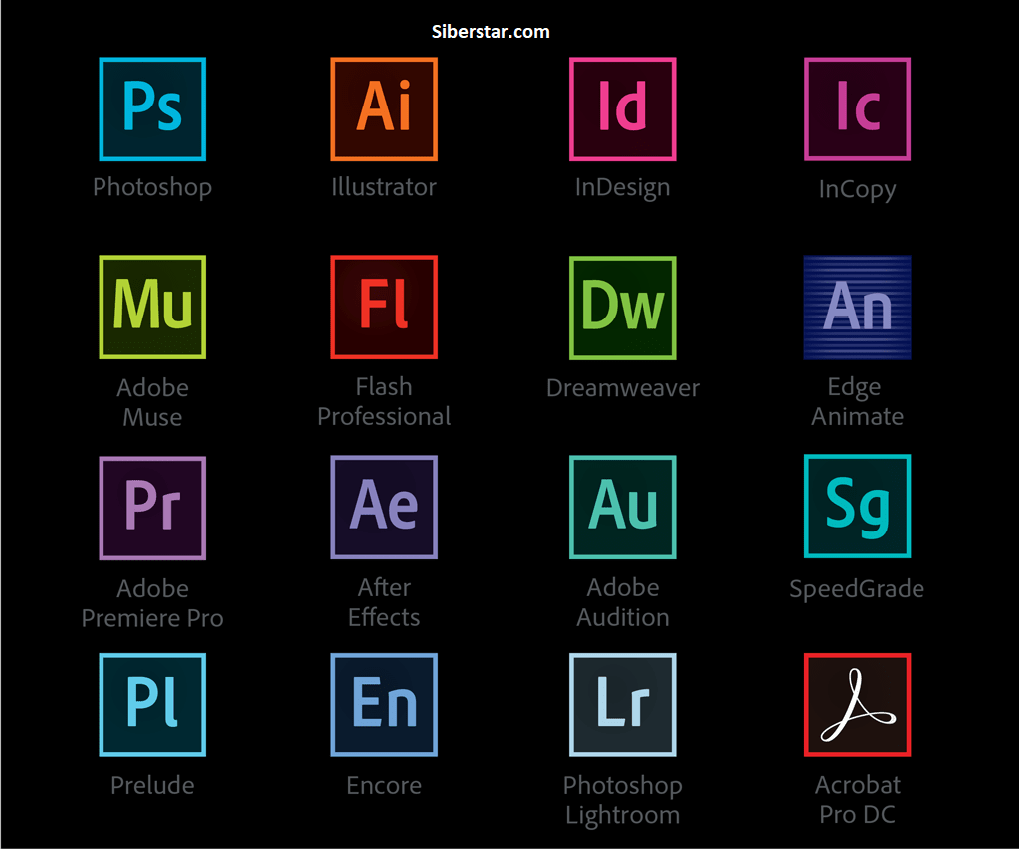
Task: Click the InCopy Ic icon
Action: coord(857,109)
